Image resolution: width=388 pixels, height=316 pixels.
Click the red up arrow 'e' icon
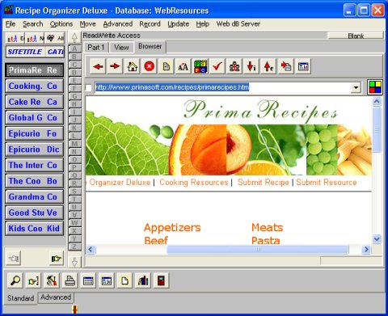click(268, 66)
